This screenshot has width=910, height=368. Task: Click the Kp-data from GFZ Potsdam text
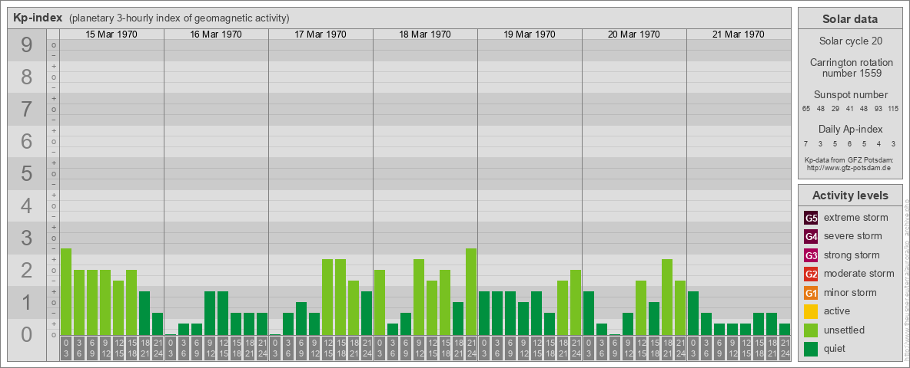(850, 159)
